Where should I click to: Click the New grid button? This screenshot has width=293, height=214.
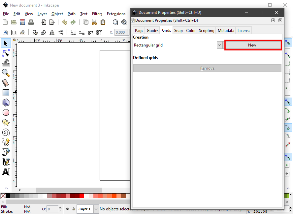tap(253, 45)
